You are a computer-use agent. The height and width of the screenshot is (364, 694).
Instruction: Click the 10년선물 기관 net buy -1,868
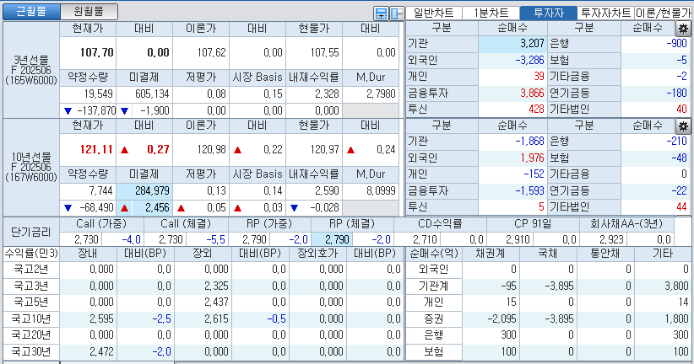pyautogui.click(x=529, y=141)
